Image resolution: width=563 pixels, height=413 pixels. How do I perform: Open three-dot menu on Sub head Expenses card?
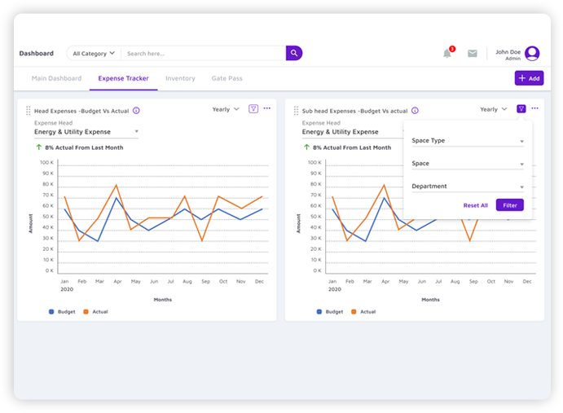tap(534, 109)
